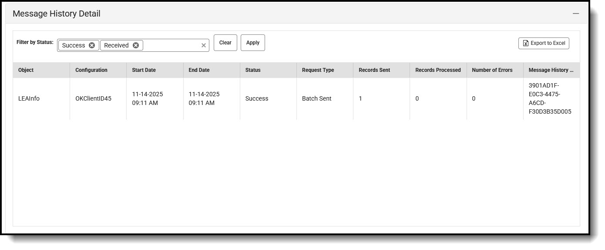Apply the selected status filters
The image size is (605, 250).
(x=253, y=43)
